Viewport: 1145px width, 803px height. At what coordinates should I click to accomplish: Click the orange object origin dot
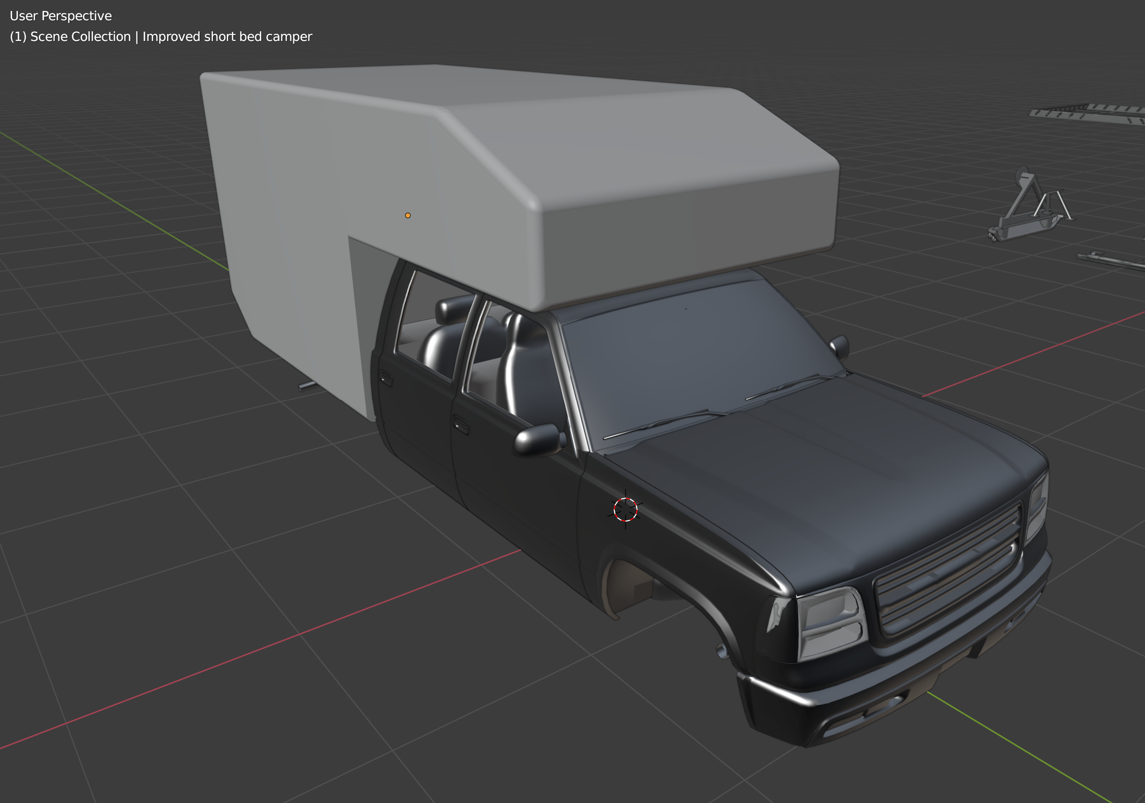tap(407, 216)
